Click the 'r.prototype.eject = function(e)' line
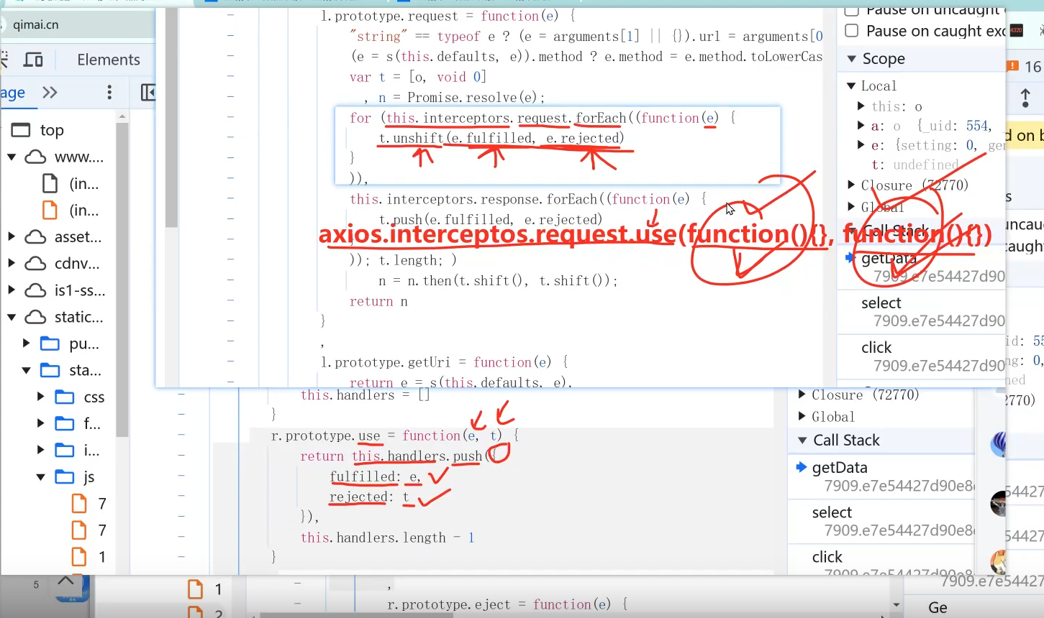 coord(507,604)
